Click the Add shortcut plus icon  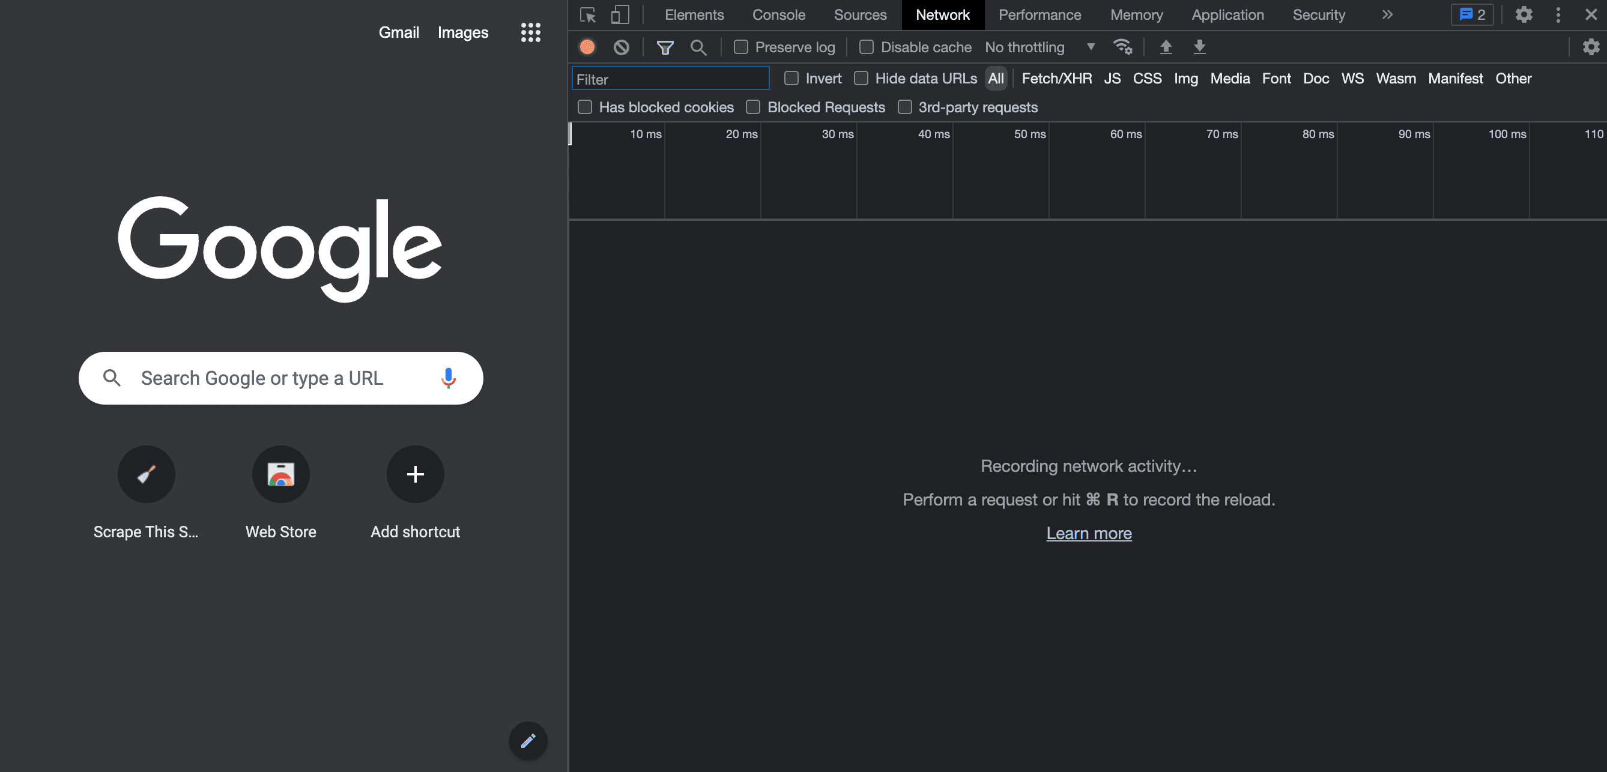tap(416, 474)
